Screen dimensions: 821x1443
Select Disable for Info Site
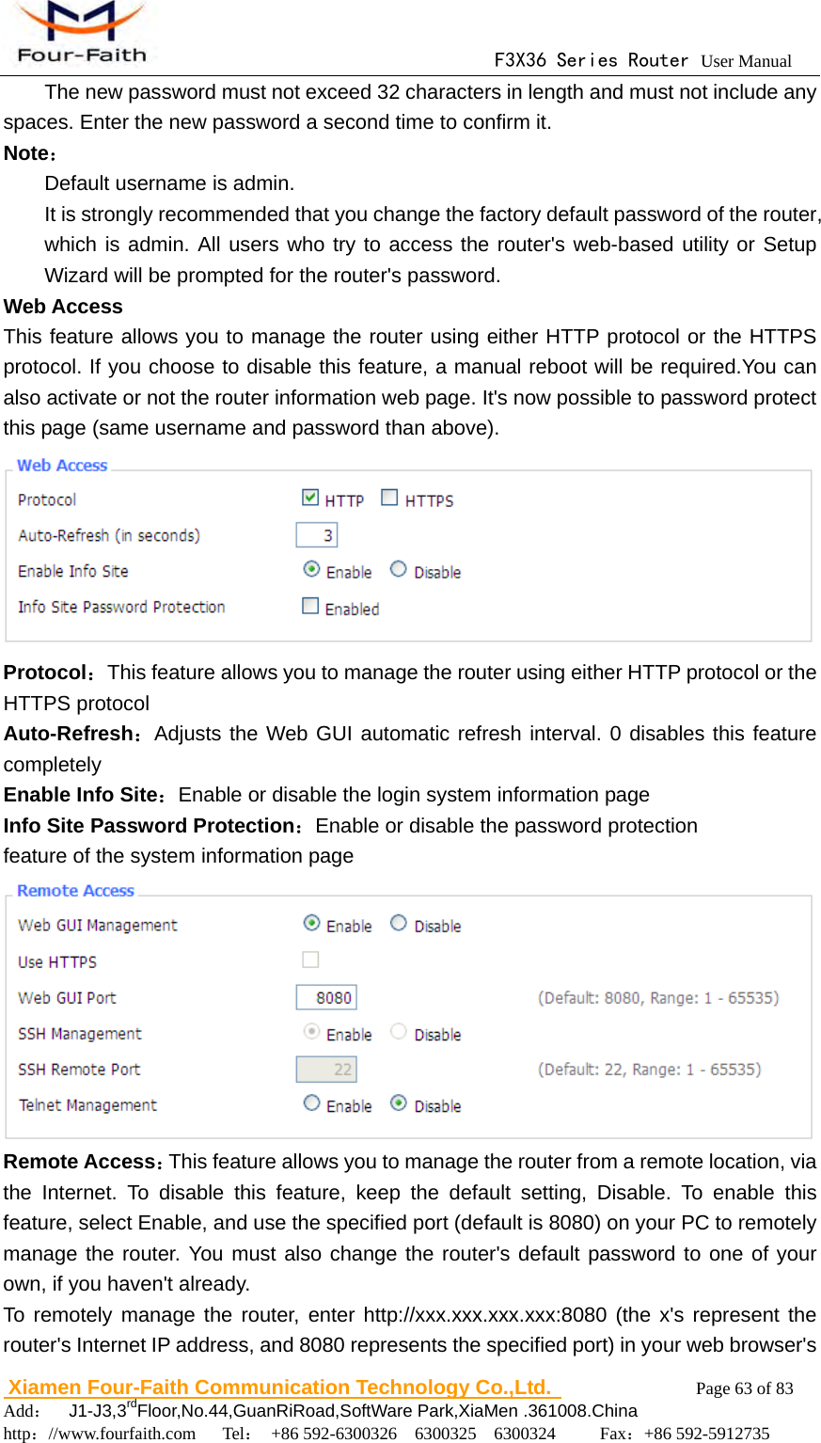coord(399,569)
